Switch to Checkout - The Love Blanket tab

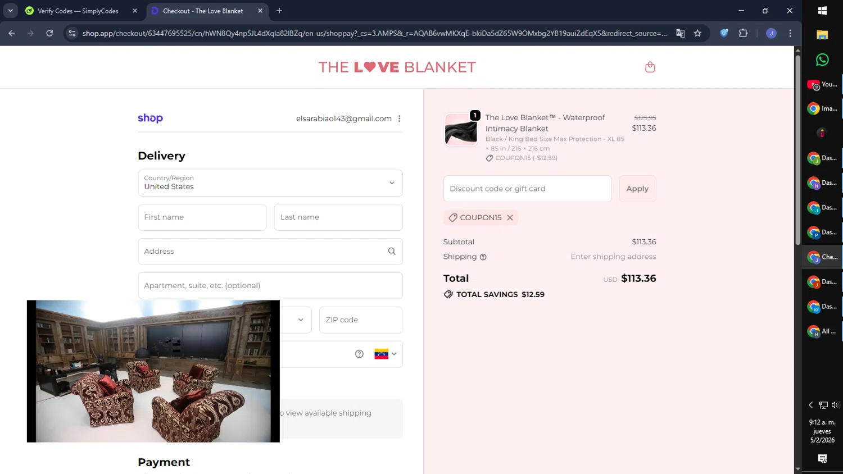[x=203, y=11]
